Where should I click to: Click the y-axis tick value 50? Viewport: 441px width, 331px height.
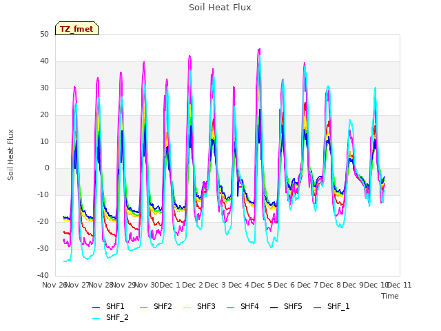coord(44,34)
